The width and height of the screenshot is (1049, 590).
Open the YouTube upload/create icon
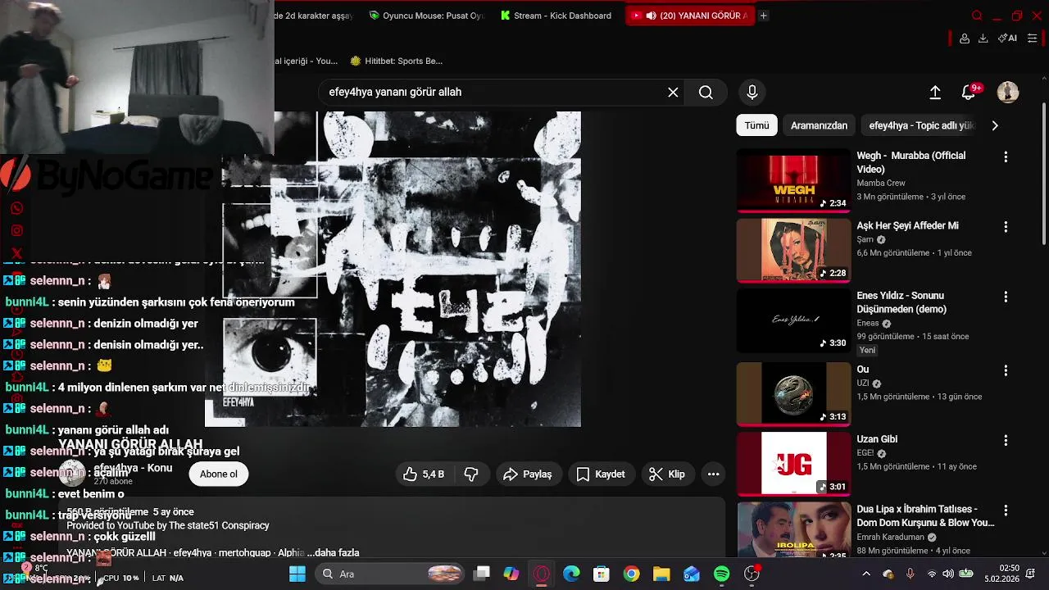click(935, 93)
